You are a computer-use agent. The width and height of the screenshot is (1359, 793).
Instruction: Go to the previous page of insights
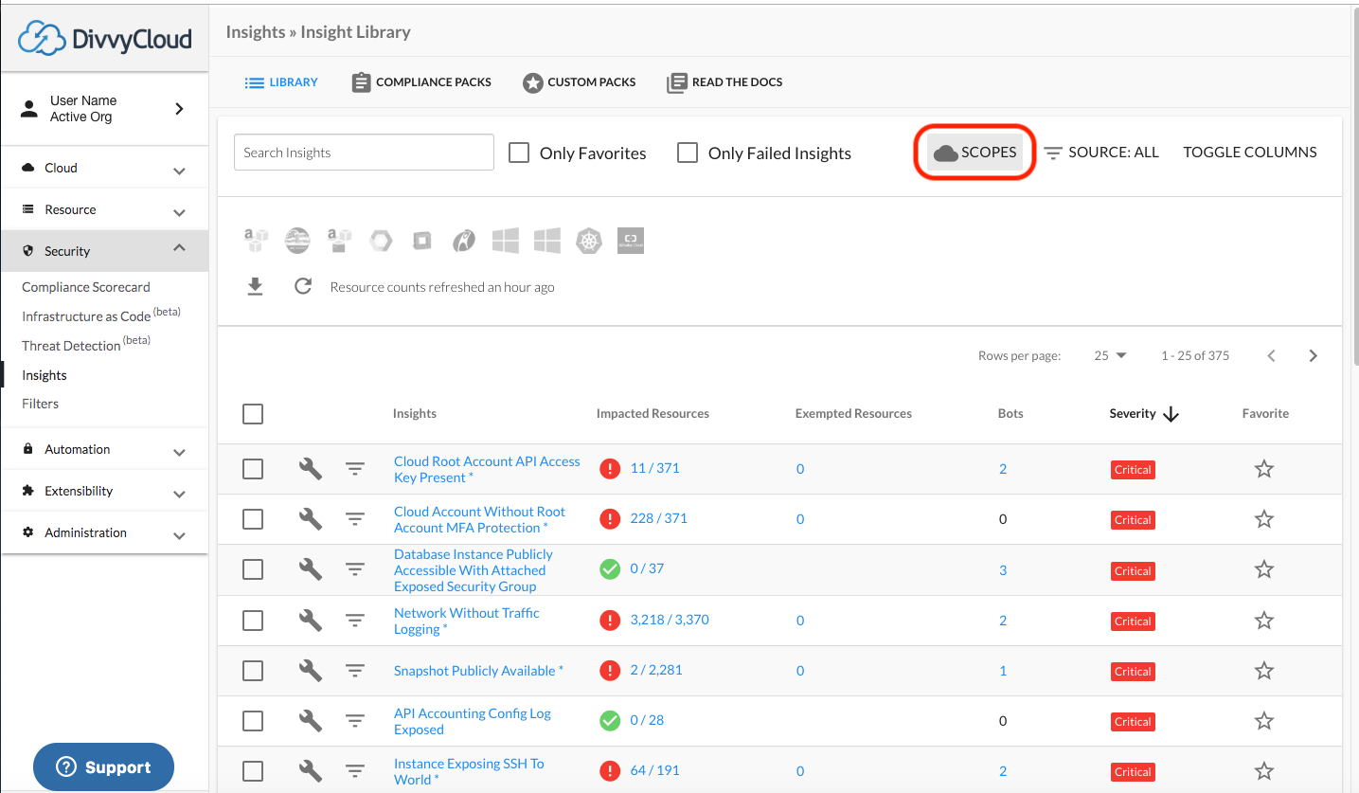click(1272, 356)
